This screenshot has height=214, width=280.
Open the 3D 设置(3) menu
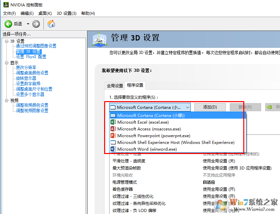coord(66,13)
